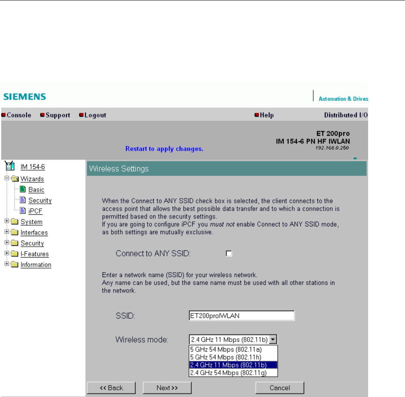The width and height of the screenshot is (405, 397).
Task: Click the System folder icon
Action: [x=15, y=222]
